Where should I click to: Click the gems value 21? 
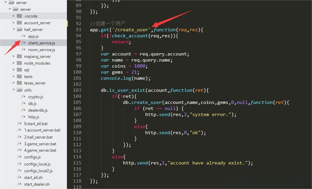[134, 72]
